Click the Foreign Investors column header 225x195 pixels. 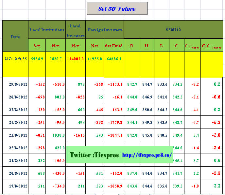105,30
